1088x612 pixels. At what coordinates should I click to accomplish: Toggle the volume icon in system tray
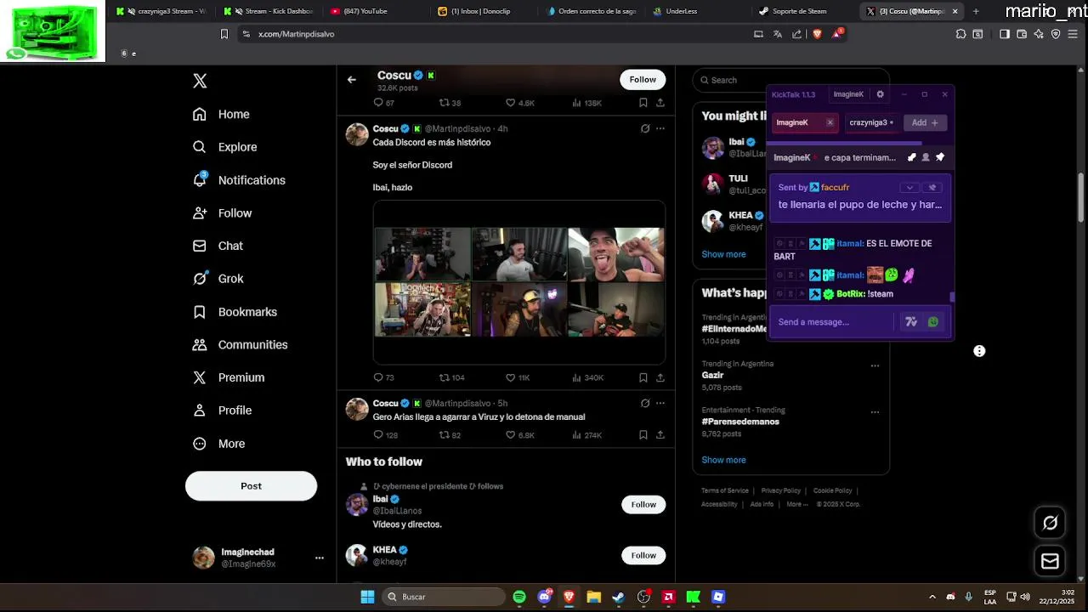pyautogui.click(x=1025, y=597)
